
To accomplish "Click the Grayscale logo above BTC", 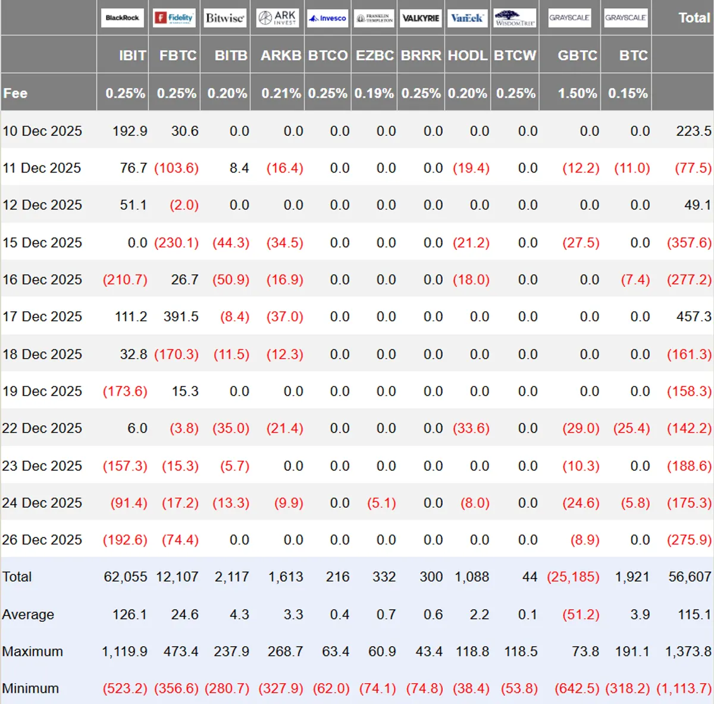I will (625, 18).
